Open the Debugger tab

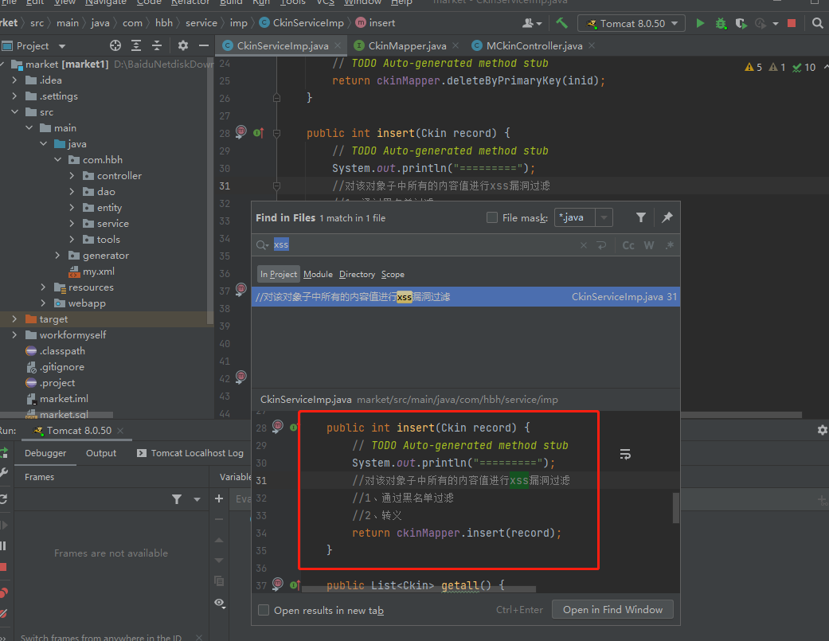[45, 453]
